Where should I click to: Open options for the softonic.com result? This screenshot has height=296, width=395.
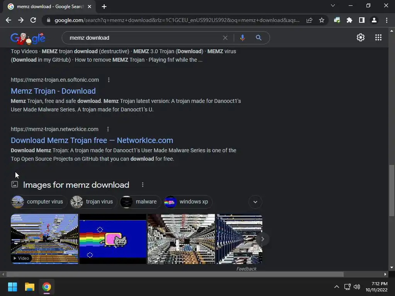108,80
